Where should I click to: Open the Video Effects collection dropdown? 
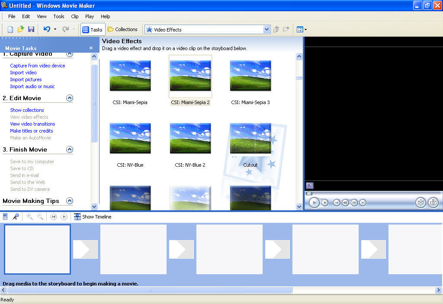(x=267, y=29)
